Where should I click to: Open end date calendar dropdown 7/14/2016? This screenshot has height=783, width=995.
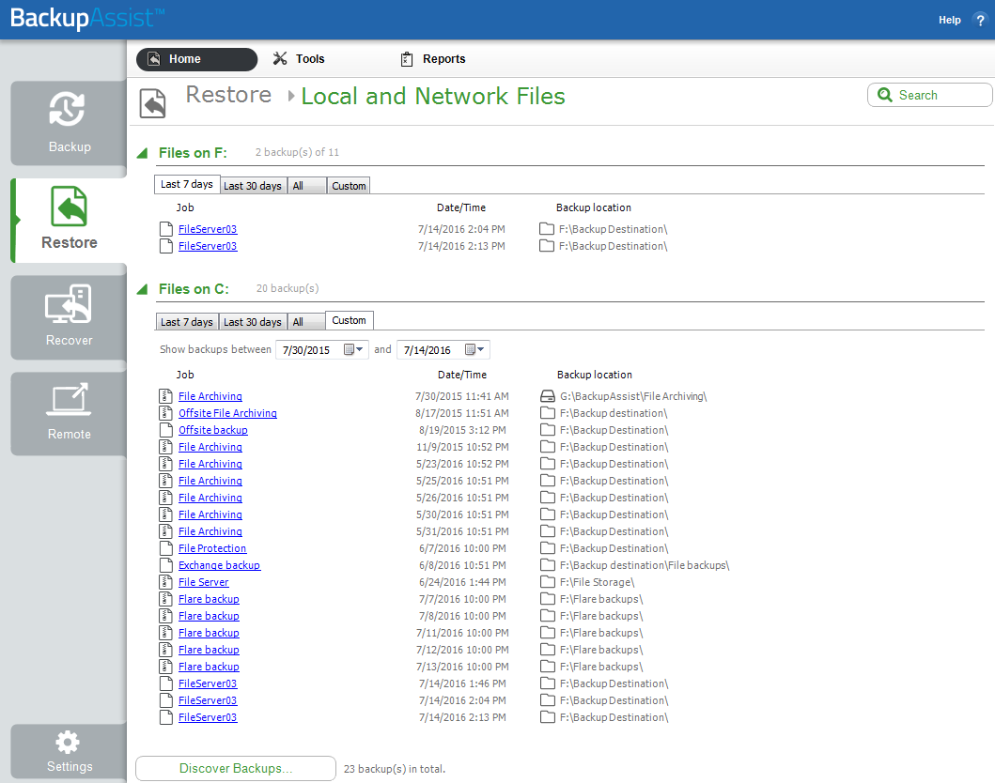click(474, 349)
